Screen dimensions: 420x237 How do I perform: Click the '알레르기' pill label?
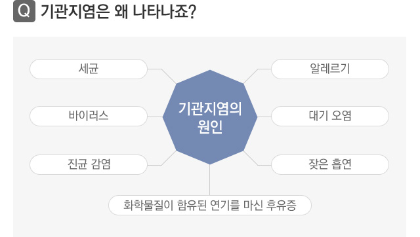(x=330, y=69)
